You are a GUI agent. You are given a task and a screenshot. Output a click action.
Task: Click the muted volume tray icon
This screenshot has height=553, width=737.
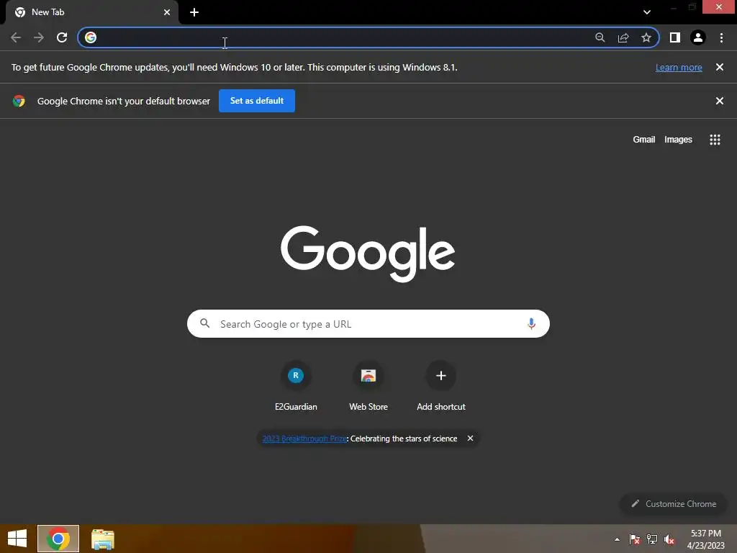669,539
